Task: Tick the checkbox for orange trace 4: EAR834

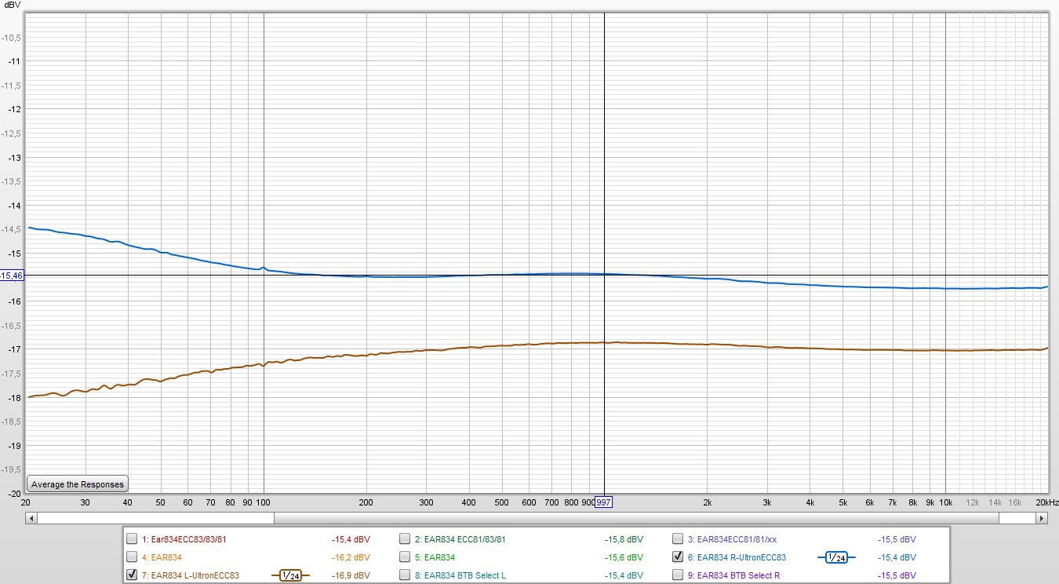Action: pos(132,557)
